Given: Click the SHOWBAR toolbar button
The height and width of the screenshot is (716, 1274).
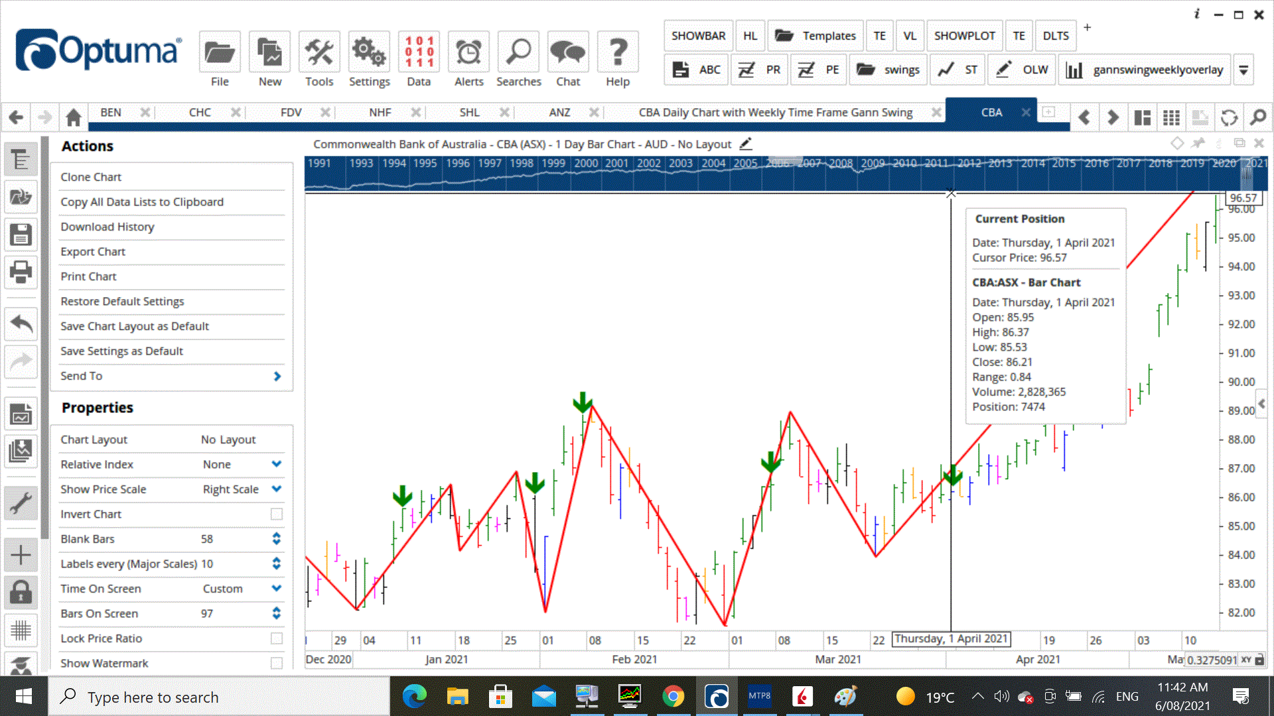Looking at the screenshot, I should click(698, 36).
